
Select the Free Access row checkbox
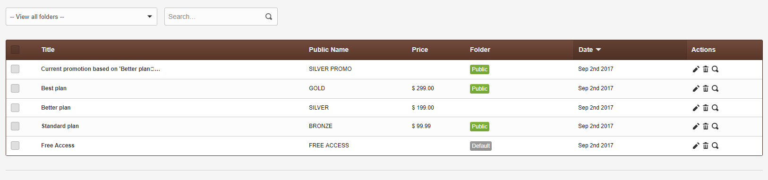tap(15, 146)
